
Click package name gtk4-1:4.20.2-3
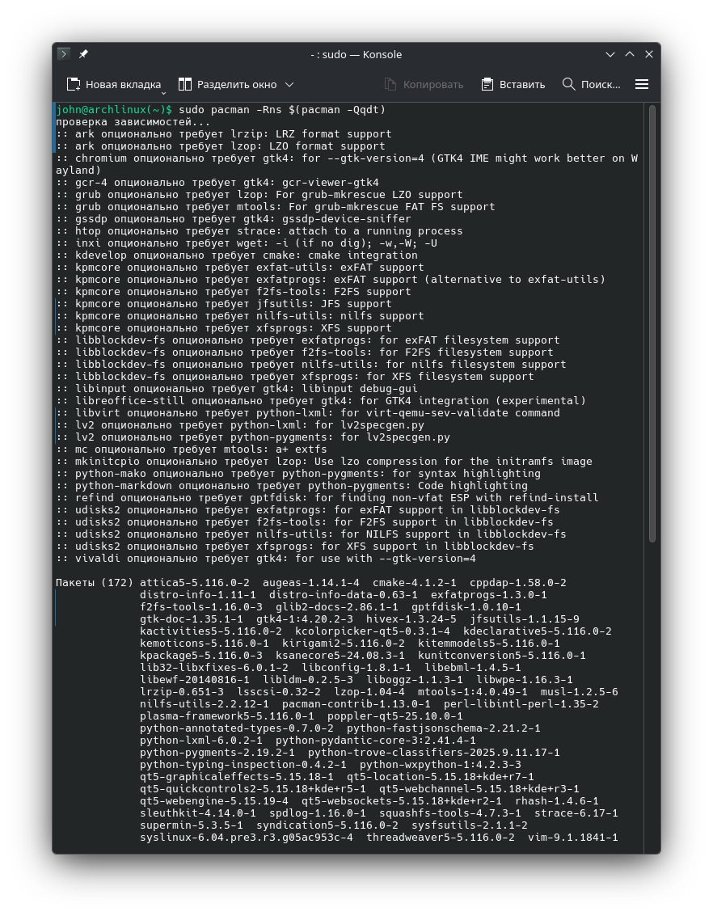305,619
